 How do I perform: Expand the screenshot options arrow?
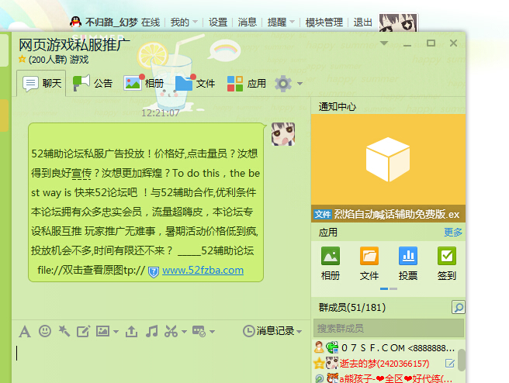pos(184,332)
